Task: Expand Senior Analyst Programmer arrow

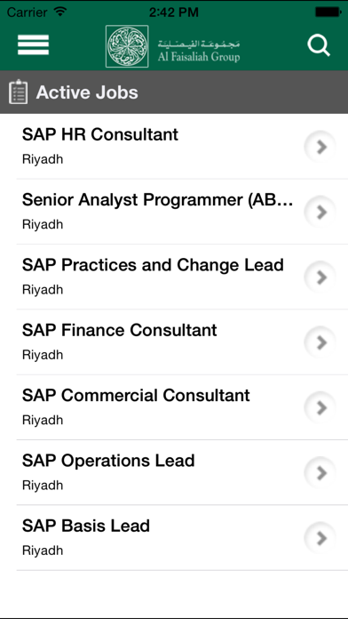Action: point(320,212)
